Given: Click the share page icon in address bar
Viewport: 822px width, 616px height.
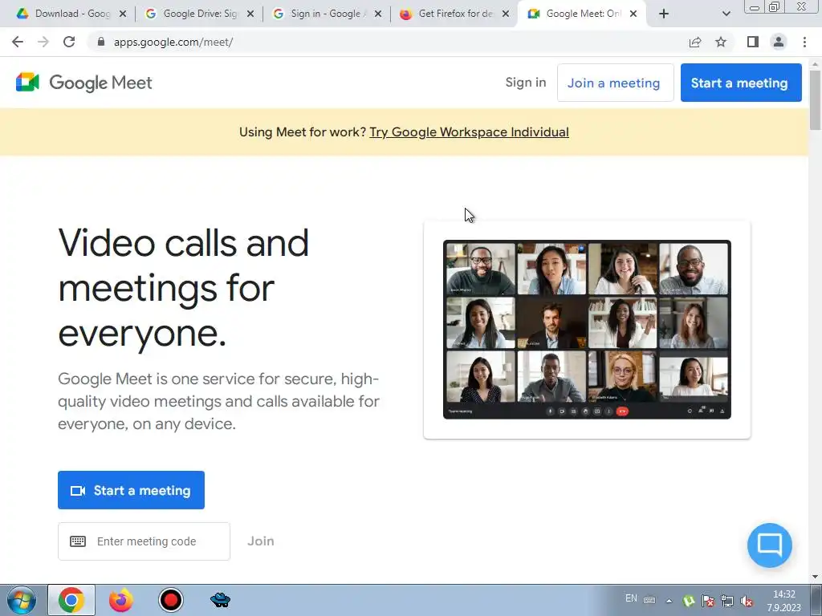Looking at the screenshot, I should click(x=695, y=42).
